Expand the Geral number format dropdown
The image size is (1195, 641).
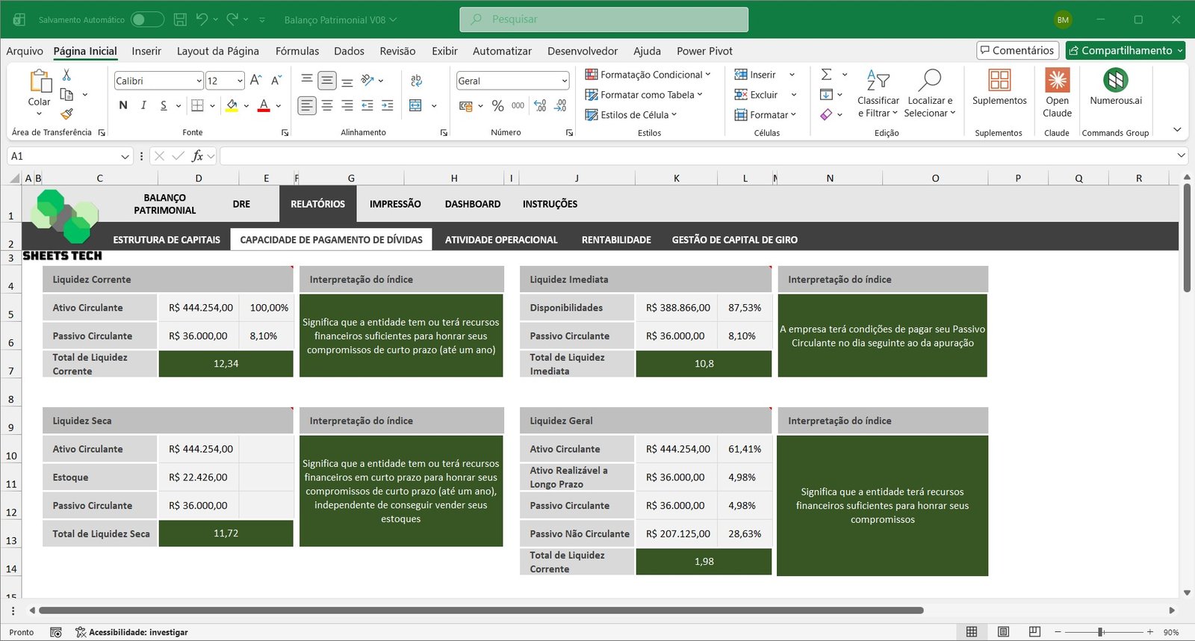[x=564, y=81]
